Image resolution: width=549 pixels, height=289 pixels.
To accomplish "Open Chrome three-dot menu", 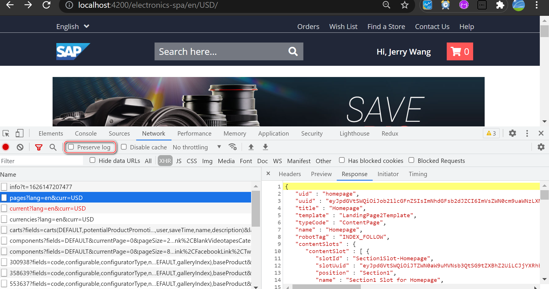I will pyautogui.click(x=536, y=5).
